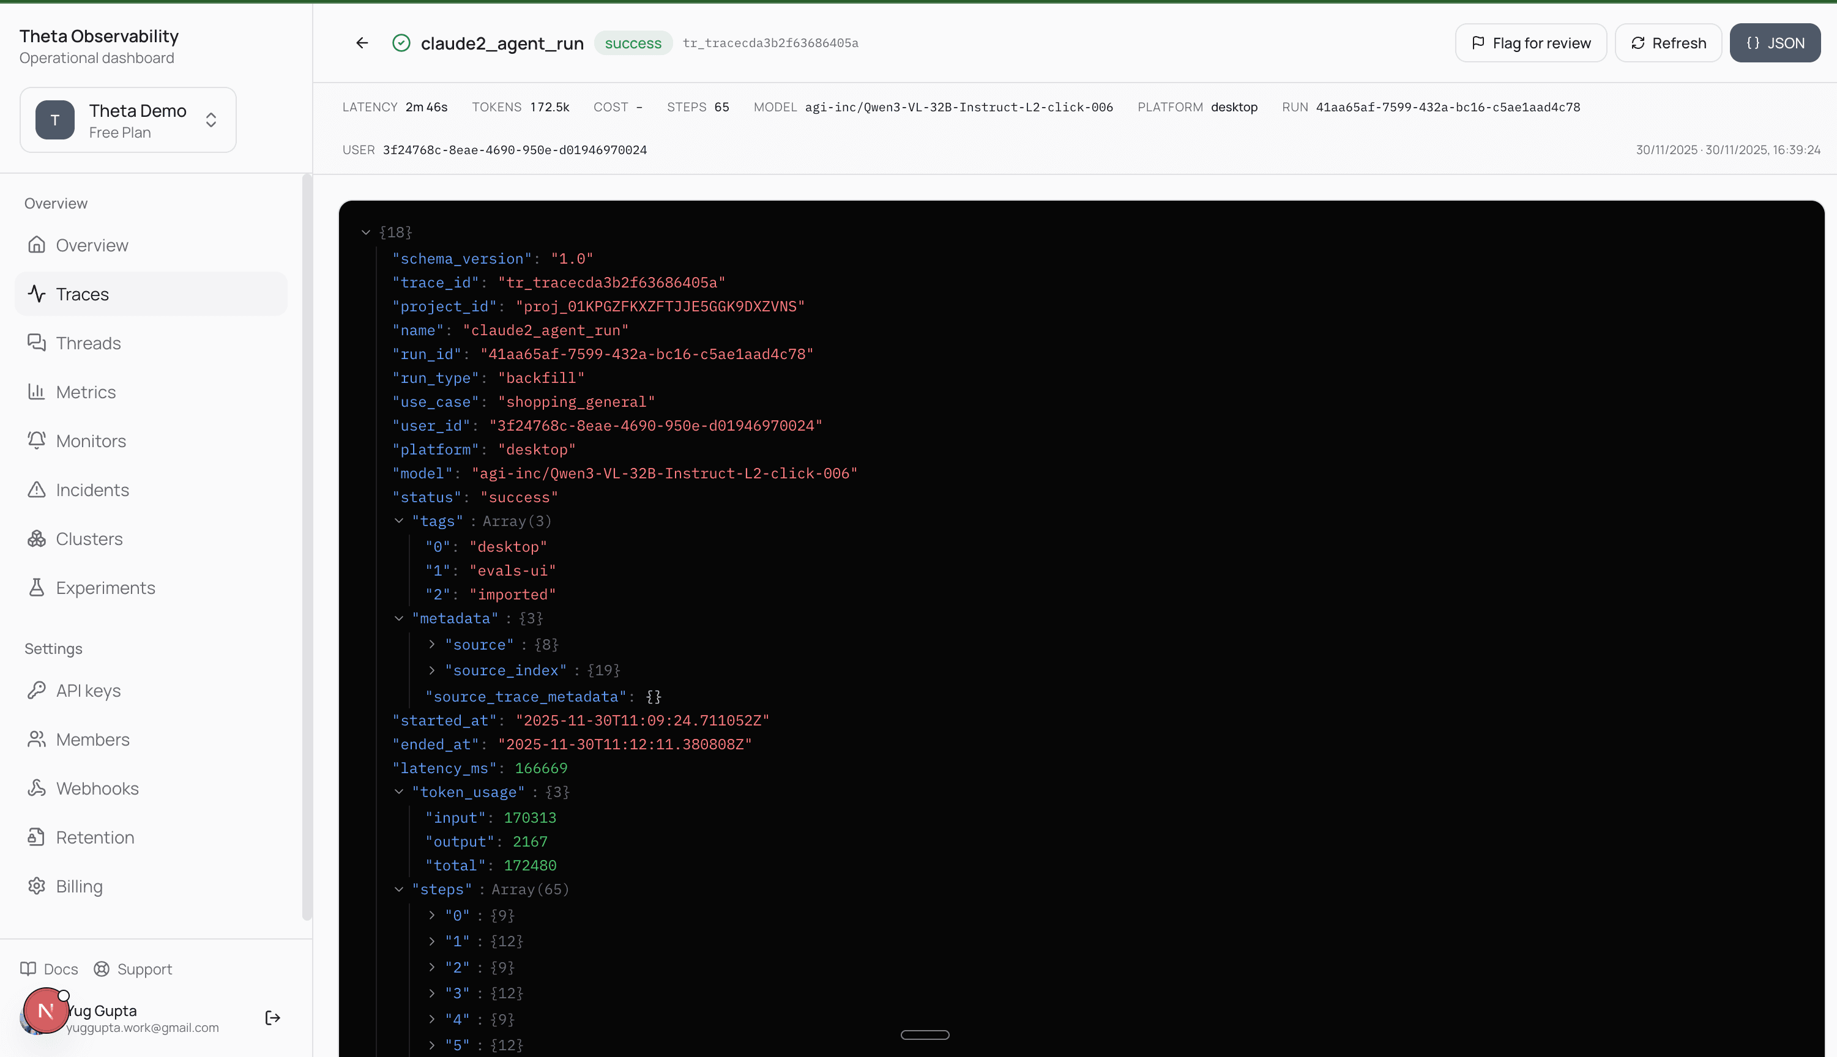
Task: Click the API keys key icon
Action: coord(37,691)
